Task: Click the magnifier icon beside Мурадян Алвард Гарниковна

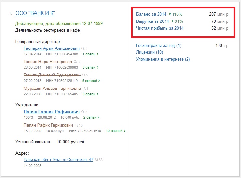Action: click(84, 89)
